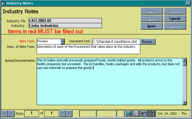This screenshot has height=119, width=192.
Task: Go to the first note record
Action: 5,113
